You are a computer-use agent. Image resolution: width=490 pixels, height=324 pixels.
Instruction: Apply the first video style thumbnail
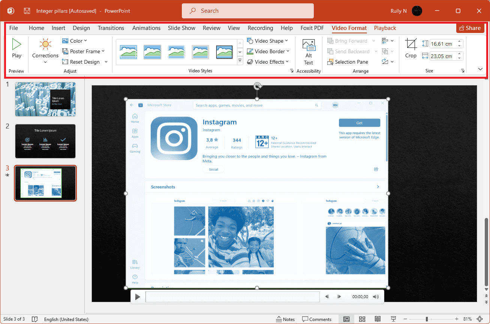128,52
